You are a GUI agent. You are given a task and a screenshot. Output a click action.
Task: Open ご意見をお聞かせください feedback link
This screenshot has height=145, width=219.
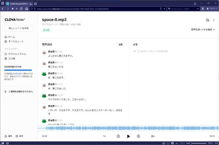19,92
